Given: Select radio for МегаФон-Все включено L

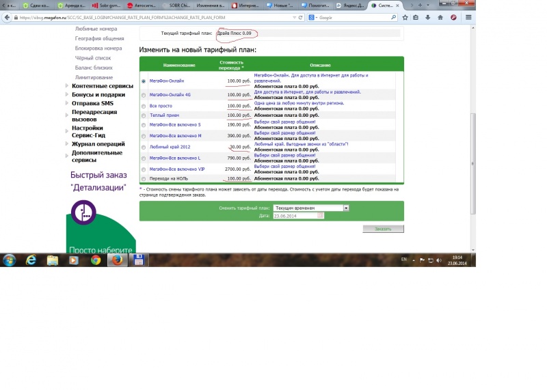Looking at the screenshot, I should (x=144, y=158).
